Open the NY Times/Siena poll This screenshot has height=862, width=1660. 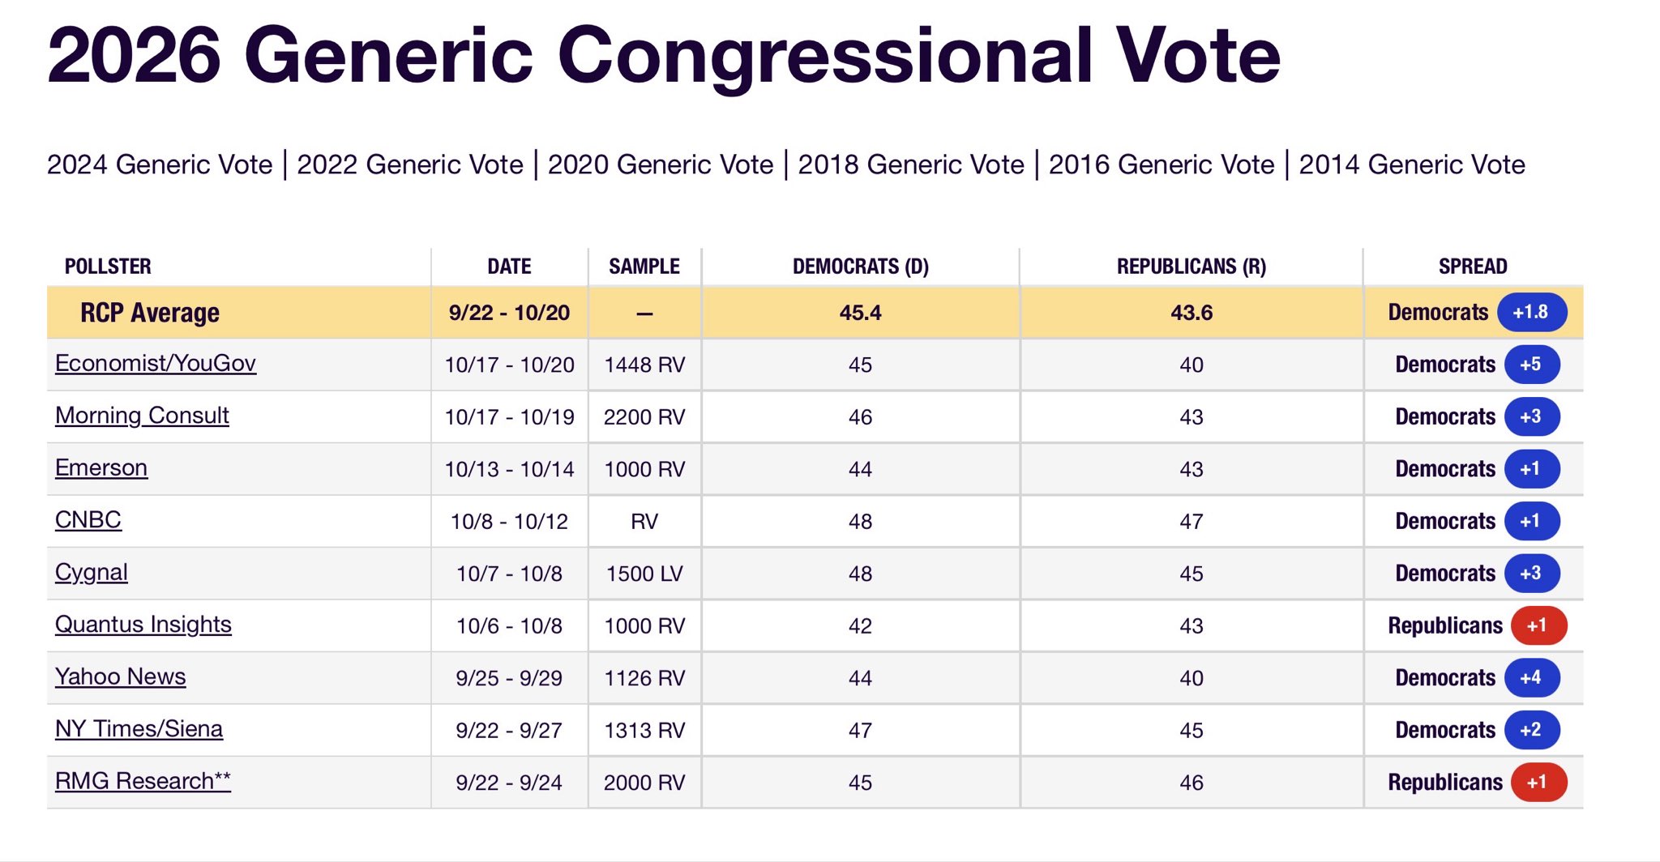point(139,728)
